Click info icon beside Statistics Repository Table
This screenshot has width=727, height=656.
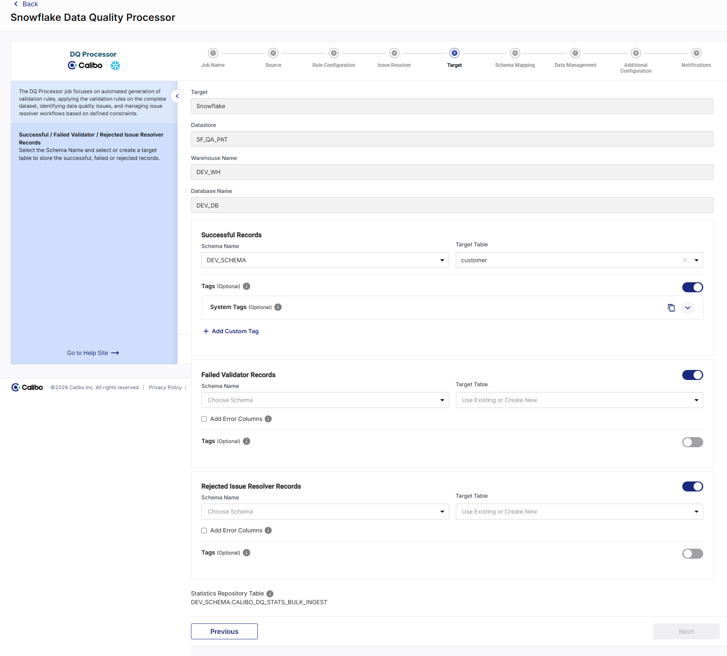tap(270, 594)
